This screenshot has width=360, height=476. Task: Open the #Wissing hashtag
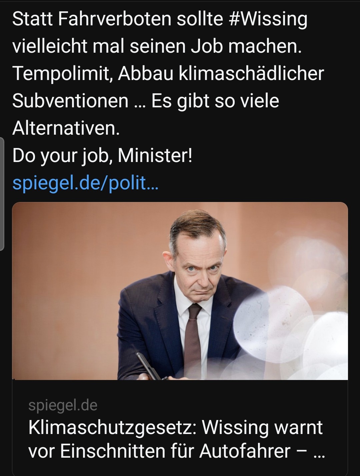point(268,20)
